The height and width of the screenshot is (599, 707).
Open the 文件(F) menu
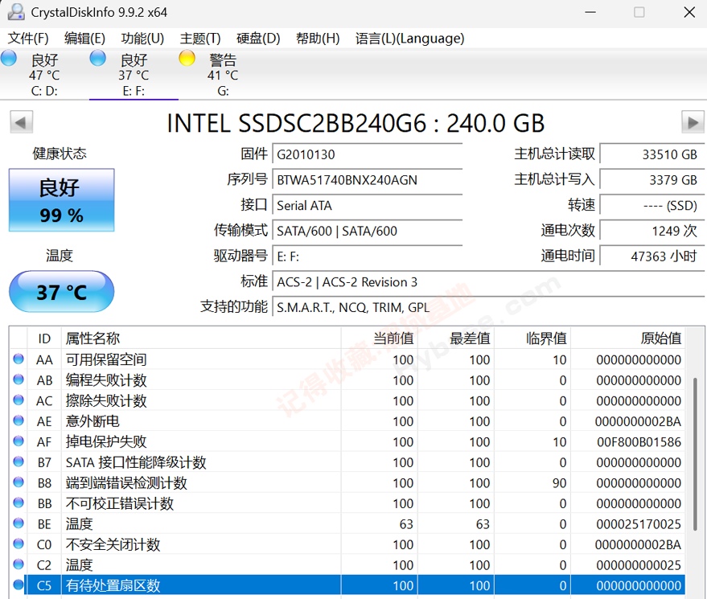coord(28,39)
